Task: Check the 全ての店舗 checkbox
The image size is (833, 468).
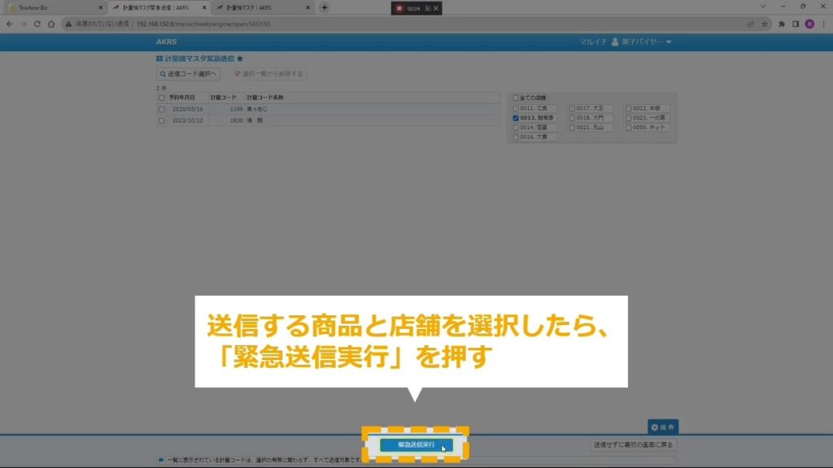Action: point(515,97)
